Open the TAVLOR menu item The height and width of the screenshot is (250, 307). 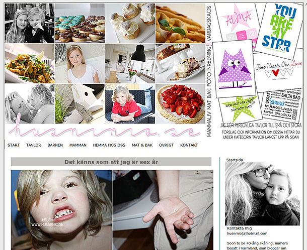(x=34, y=145)
